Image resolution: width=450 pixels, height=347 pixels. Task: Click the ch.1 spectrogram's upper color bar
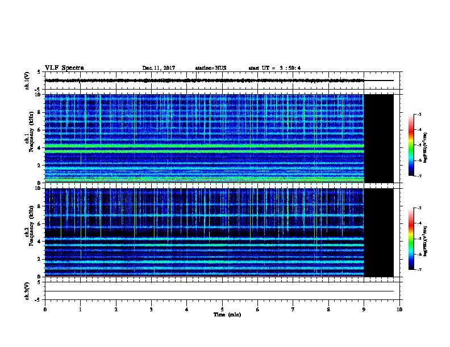[x=411, y=145]
